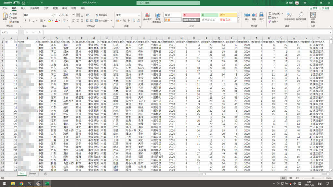Viewport: 333px width, 187px height.
Task: Toggle bold formatting
Action: [25, 20]
